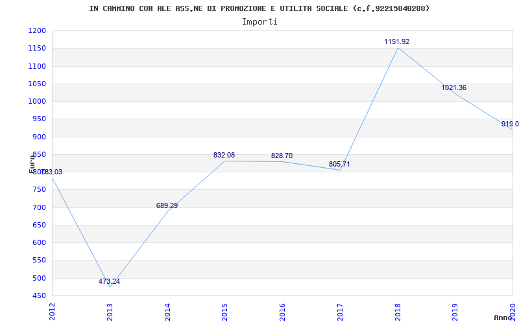
Task: Click the 900 y-axis tick label
Action: [39, 137]
